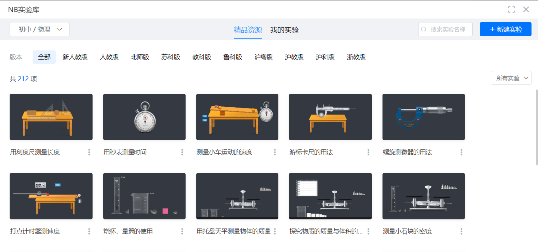Click the 新建实验 button
Screen dimensions: 538x252
point(506,29)
